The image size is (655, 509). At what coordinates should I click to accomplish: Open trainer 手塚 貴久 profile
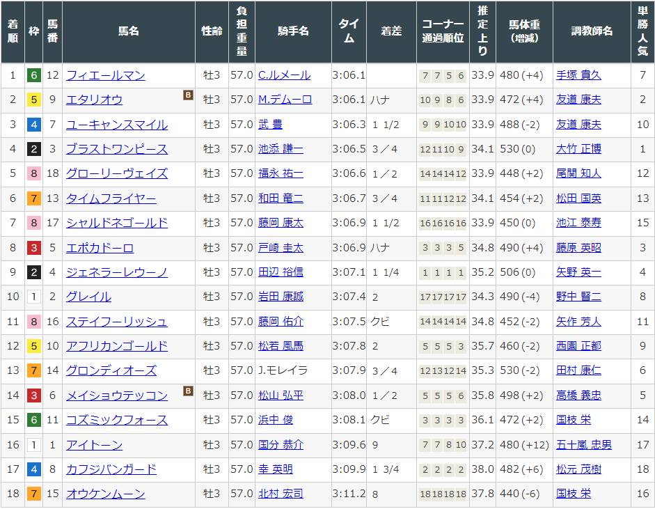(x=578, y=75)
